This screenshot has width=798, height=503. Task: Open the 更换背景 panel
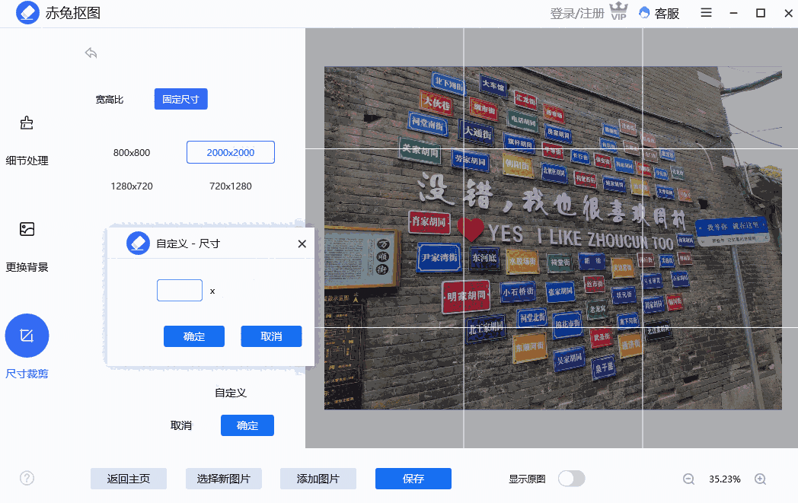(27, 244)
